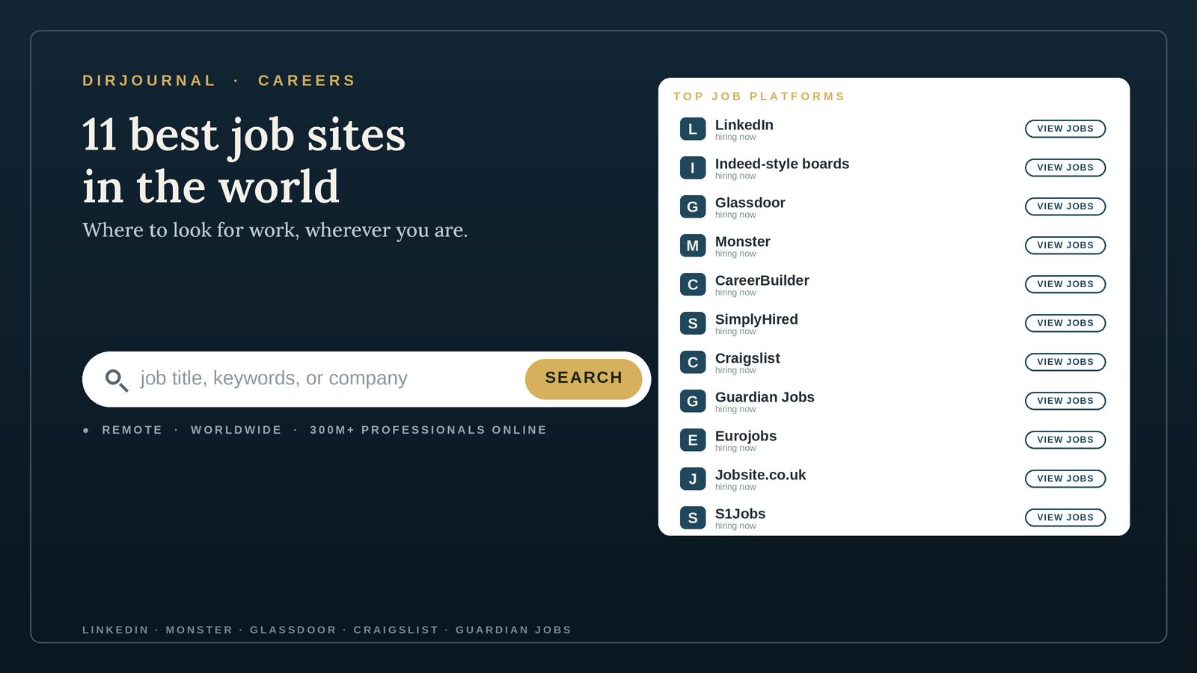Select the Glassdoor platform name
This screenshot has width=1197, height=673.
tap(750, 203)
